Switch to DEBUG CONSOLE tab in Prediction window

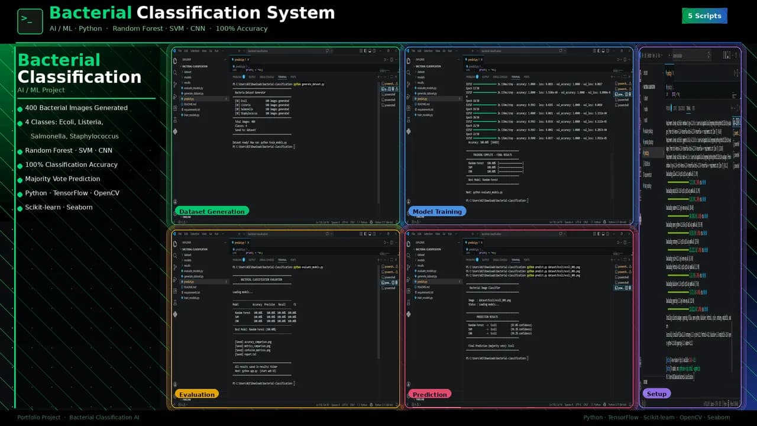click(x=500, y=259)
